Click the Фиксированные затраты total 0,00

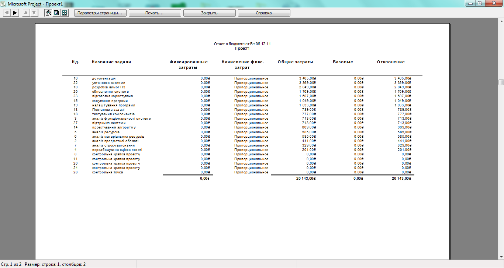205,179
